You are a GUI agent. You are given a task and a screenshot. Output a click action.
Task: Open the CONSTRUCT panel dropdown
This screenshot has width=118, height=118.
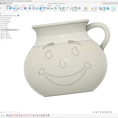tap(86, 11)
